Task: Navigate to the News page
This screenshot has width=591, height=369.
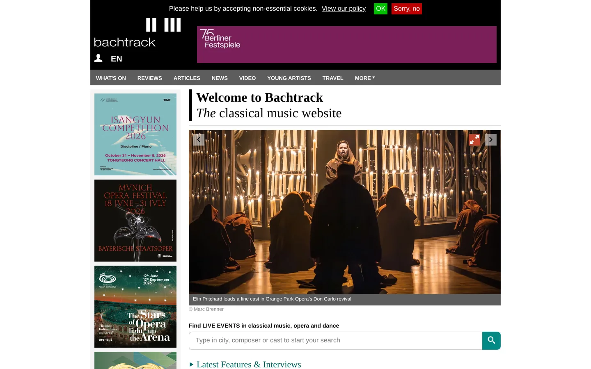Action: click(x=220, y=78)
